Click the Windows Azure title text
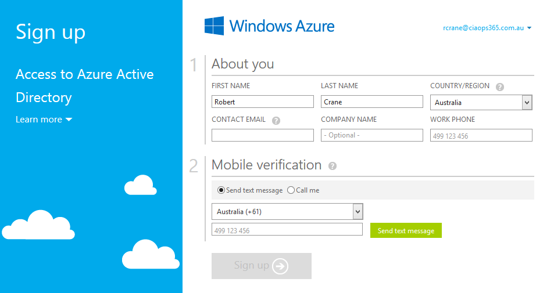The height and width of the screenshot is (293, 554). (x=282, y=26)
